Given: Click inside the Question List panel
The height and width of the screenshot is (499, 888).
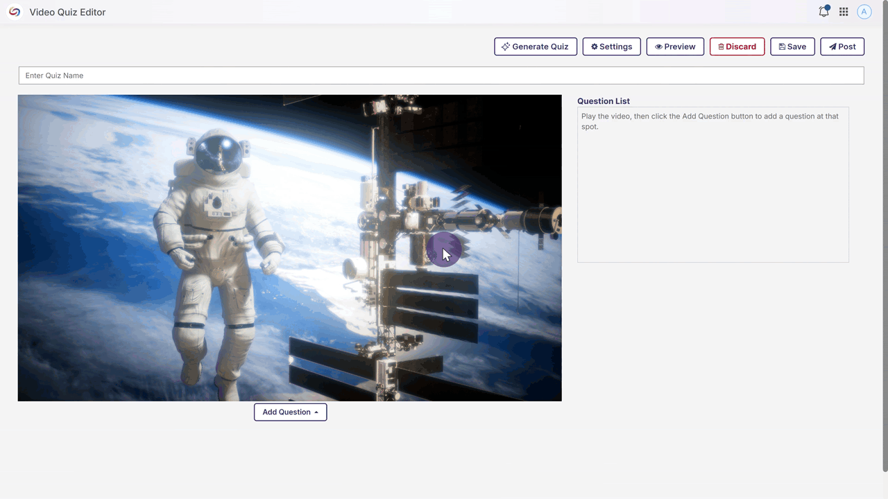Looking at the screenshot, I should 712,194.
